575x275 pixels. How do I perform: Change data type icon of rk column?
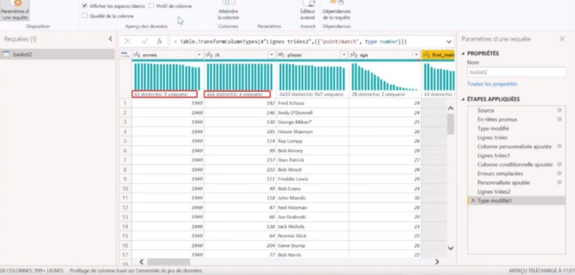coord(209,55)
